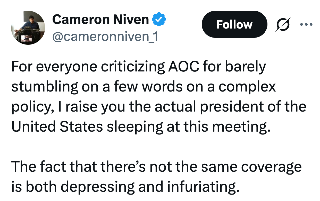Click the three-dot More options icon
The image size is (320, 201).
[x=306, y=25]
